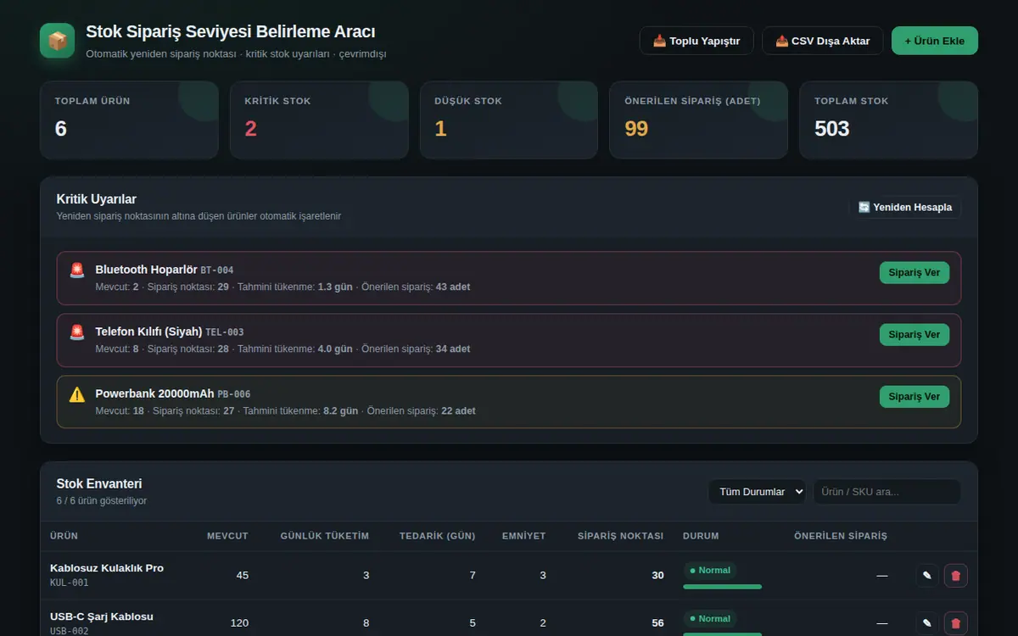Add a product with Ürün Ekle
The width and height of the screenshot is (1018, 636).
click(935, 41)
